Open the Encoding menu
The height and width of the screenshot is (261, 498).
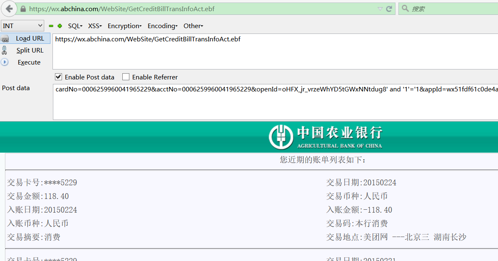point(162,26)
